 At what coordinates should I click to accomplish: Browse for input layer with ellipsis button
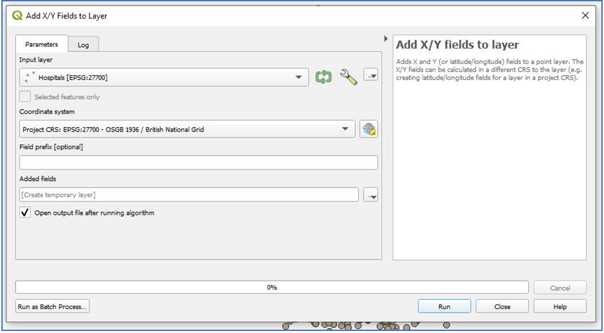click(x=371, y=75)
